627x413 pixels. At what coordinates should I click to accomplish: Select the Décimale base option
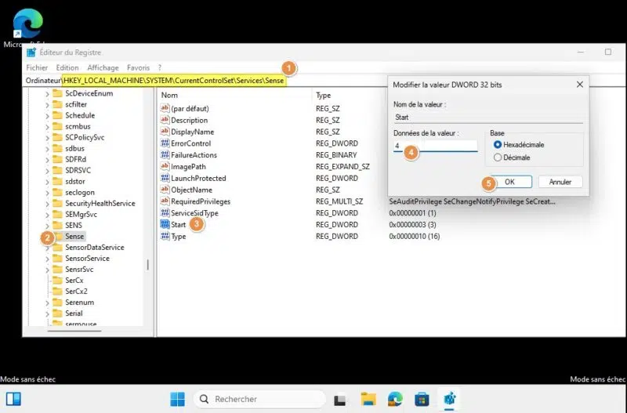497,158
